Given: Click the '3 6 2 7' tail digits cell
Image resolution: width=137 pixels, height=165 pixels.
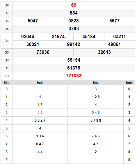Looking at the screenshot, I should coord(40,120).
